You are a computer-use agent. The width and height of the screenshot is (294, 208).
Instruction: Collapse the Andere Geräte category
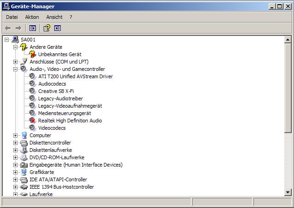tap(15, 47)
